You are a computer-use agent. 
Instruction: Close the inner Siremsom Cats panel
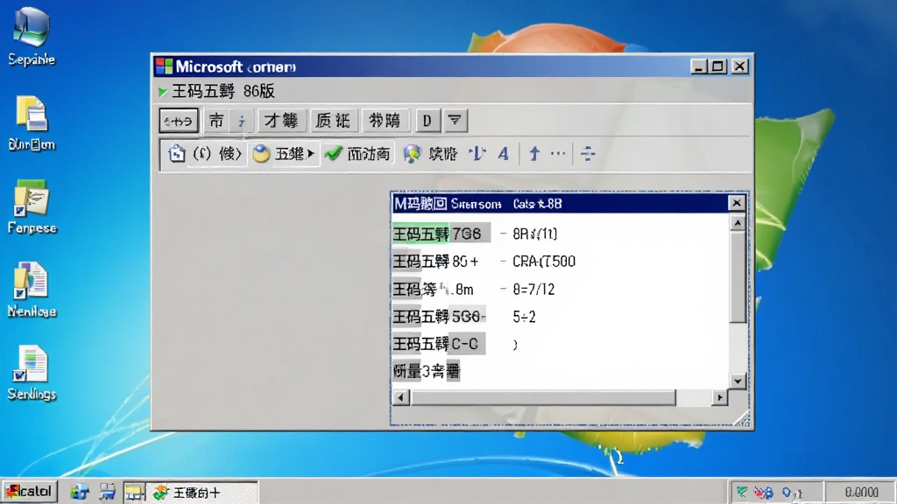coord(736,203)
